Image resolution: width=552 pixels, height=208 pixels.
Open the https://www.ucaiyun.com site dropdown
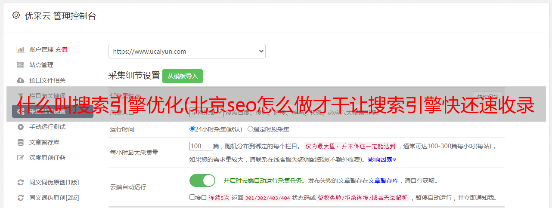[x=187, y=51]
